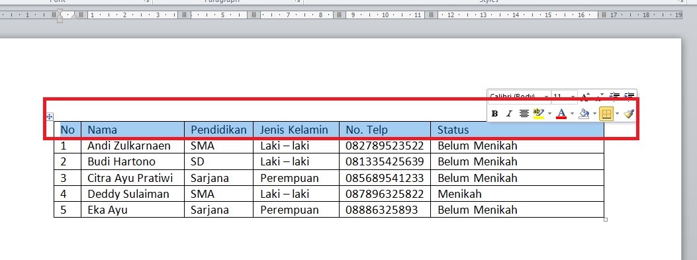This screenshot has height=260, width=697.
Task: Click phone number "081335425639"
Action: 385,161
